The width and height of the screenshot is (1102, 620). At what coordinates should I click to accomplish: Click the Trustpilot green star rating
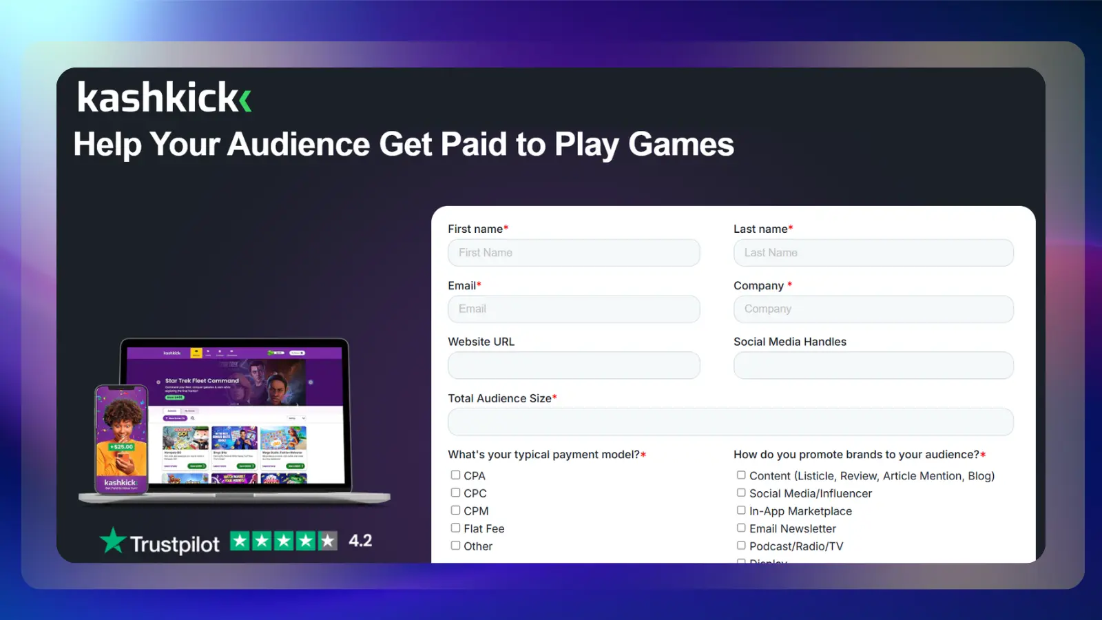(x=284, y=541)
